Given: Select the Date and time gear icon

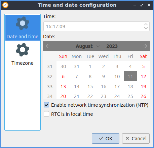Looking at the screenshot, I should click(23, 23).
